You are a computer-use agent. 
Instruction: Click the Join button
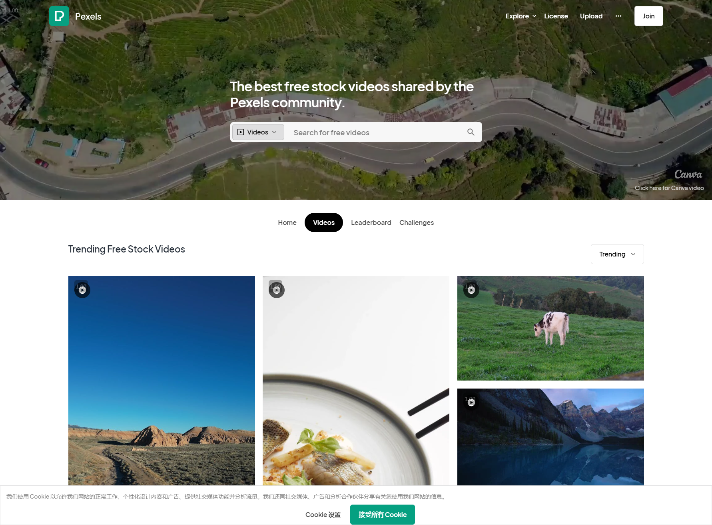(x=648, y=16)
